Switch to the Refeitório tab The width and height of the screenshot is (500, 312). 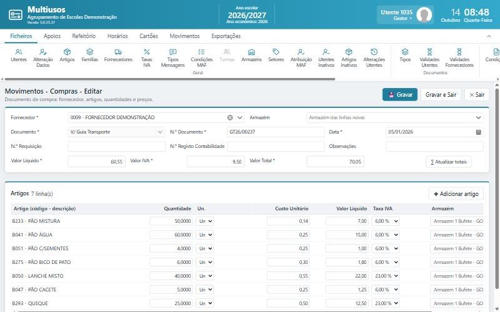coord(84,36)
